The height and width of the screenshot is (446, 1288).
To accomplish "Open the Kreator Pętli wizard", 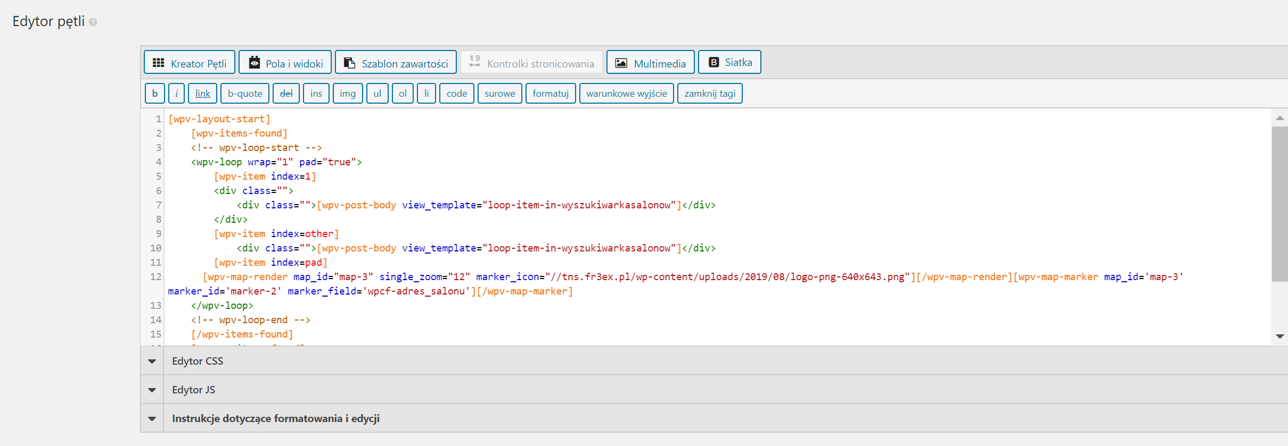I will [x=190, y=63].
